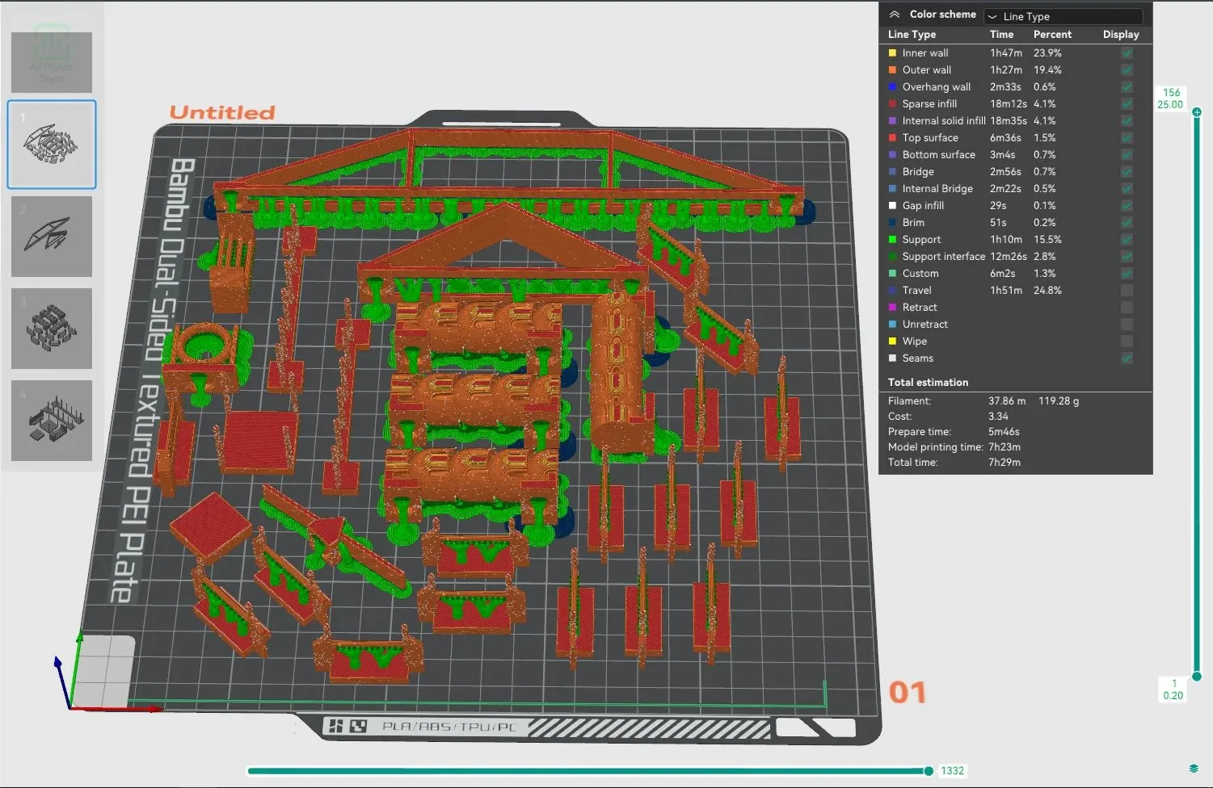Viewport: 1213px width, 788px height.
Task: Click the horizontal move slider handle at 1332
Action: 929,771
